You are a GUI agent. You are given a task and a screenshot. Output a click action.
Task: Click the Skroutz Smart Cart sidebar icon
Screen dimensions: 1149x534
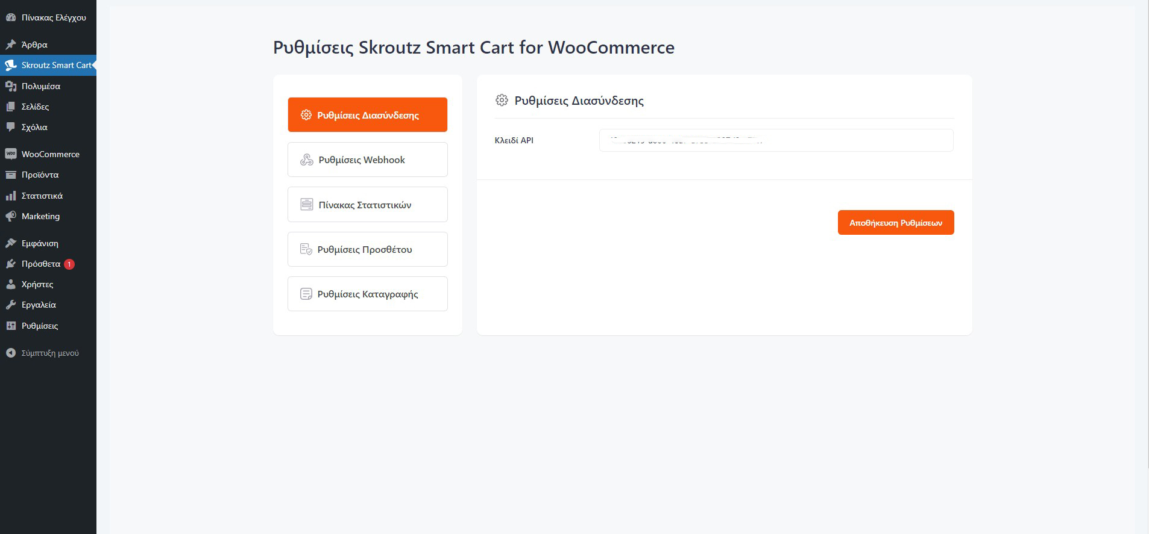(10, 65)
